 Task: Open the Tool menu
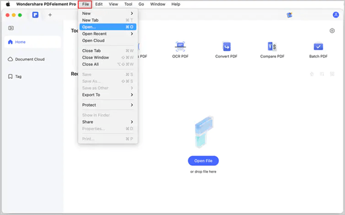[x=128, y=4]
